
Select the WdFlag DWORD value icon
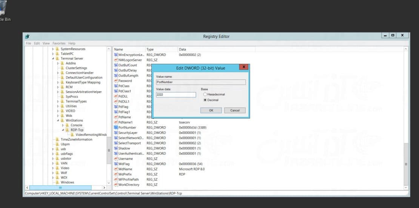point(116,164)
